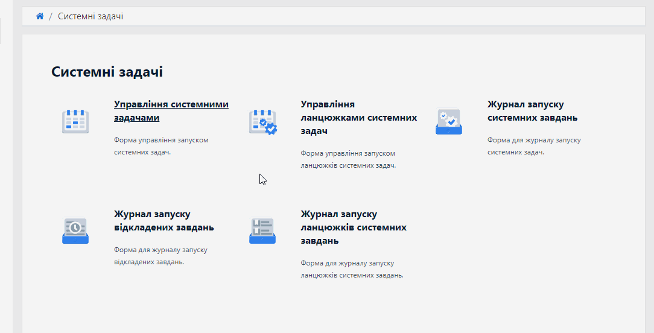Click description 'Форма управління запуском ланцюжків системних задач.'
654x333 pixels.
point(348,159)
